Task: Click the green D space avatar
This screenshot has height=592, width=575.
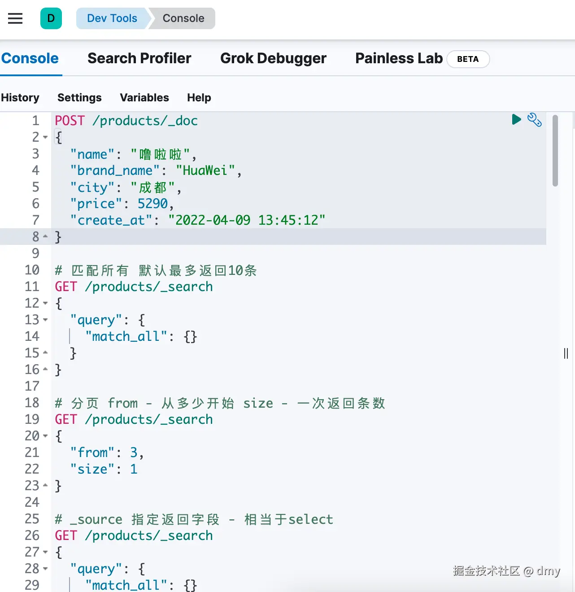Action: 51,18
